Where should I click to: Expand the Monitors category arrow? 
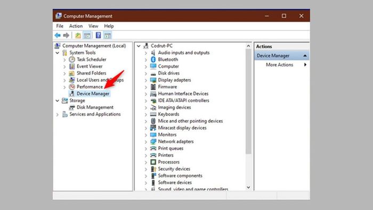(146, 135)
